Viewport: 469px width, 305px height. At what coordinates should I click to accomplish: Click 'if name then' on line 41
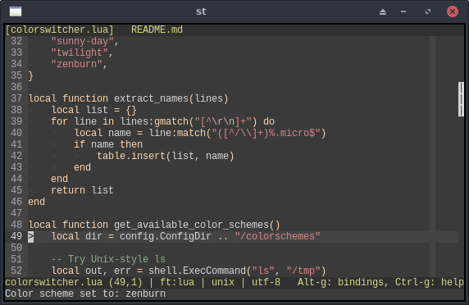[x=108, y=144]
